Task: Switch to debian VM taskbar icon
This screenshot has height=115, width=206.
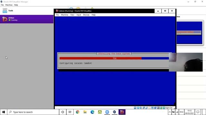Action: 122,112
